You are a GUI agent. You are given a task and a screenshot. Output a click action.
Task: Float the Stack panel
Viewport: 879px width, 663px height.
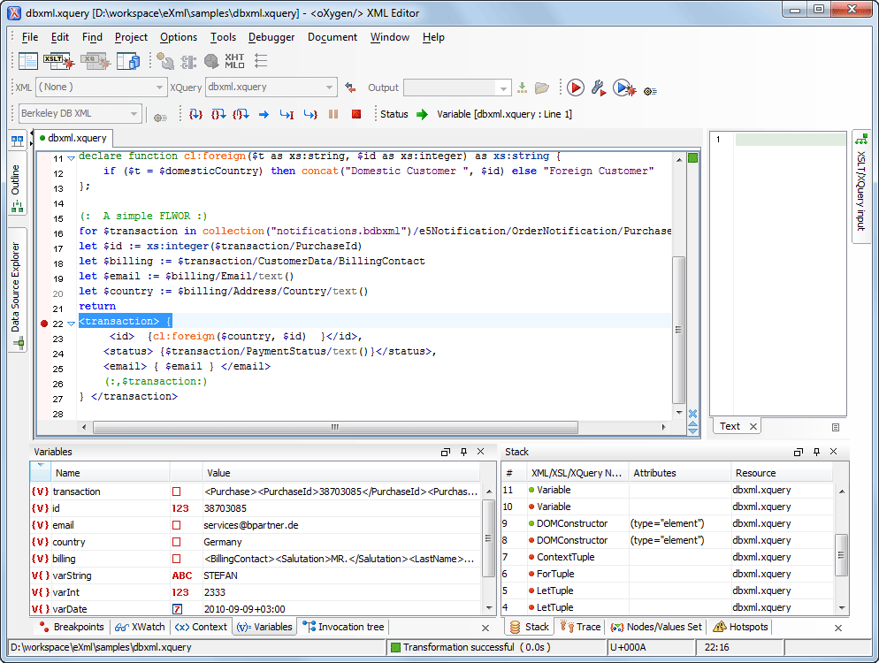[799, 452]
